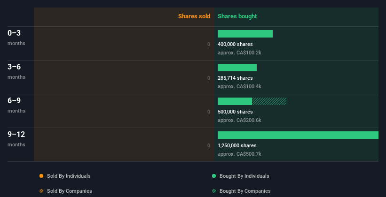Click the Shares bought column header
The image size is (386, 197).
pos(237,16)
